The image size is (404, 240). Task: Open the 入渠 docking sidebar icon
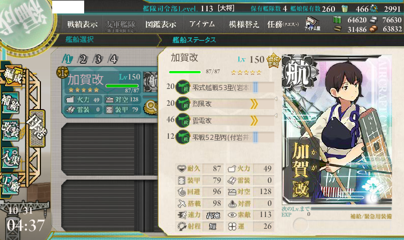[x=11, y=158]
